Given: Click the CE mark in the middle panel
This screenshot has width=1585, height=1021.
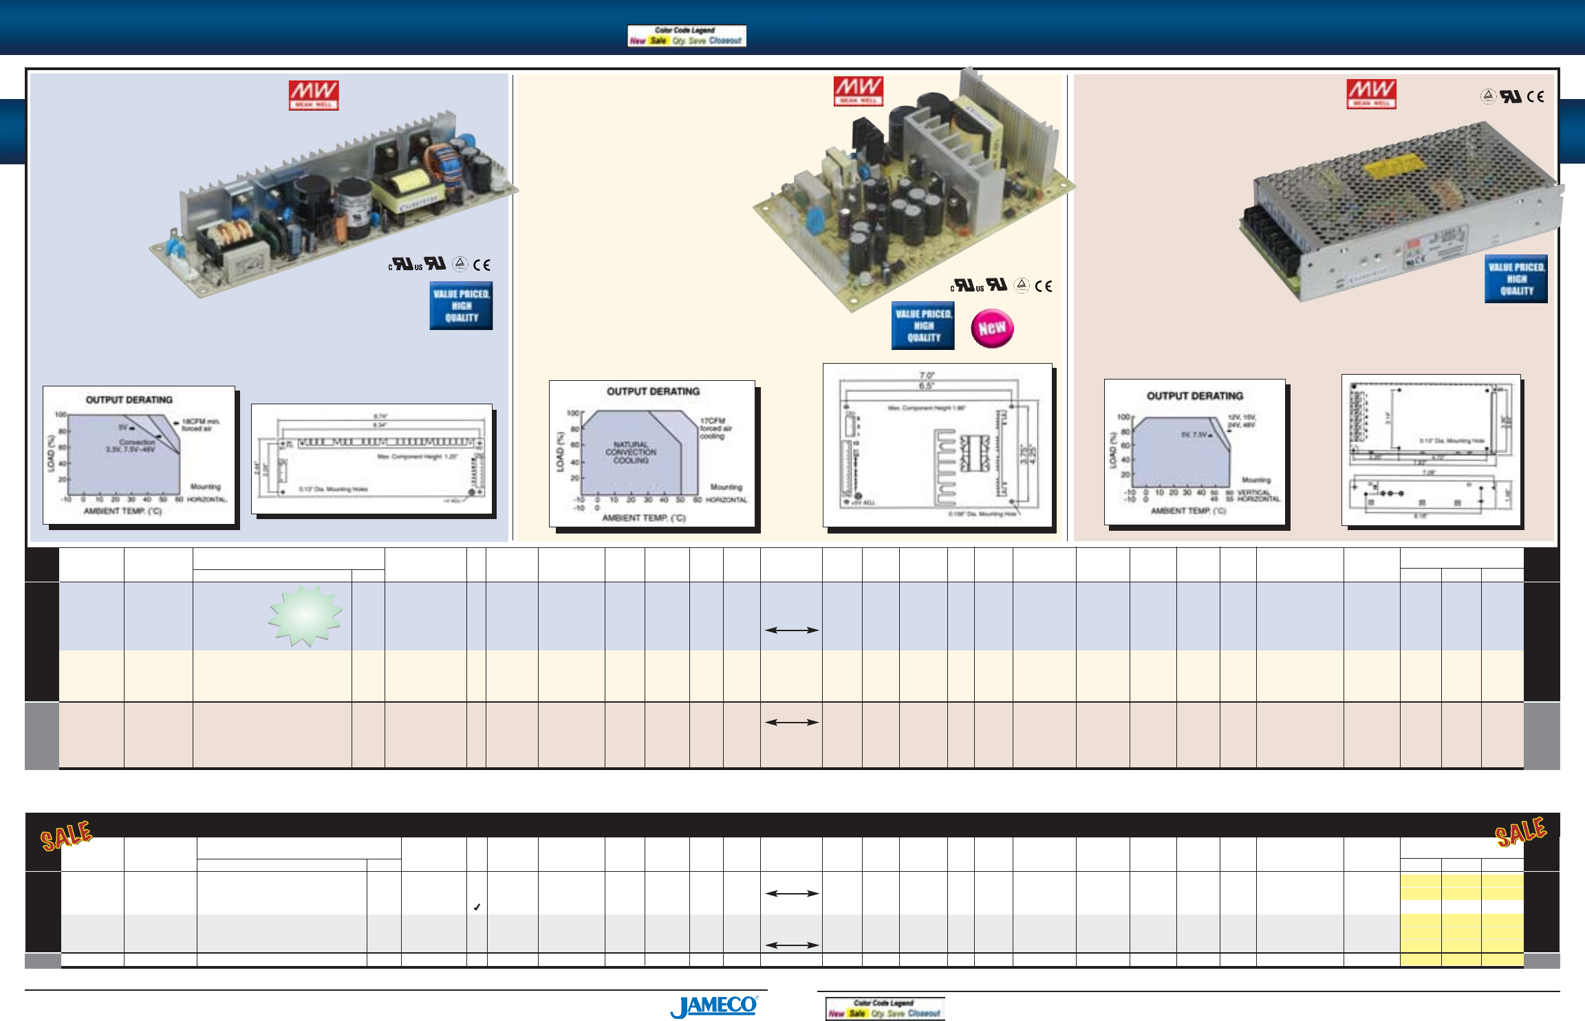Looking at the screenshot, I should coord(1044,286).
